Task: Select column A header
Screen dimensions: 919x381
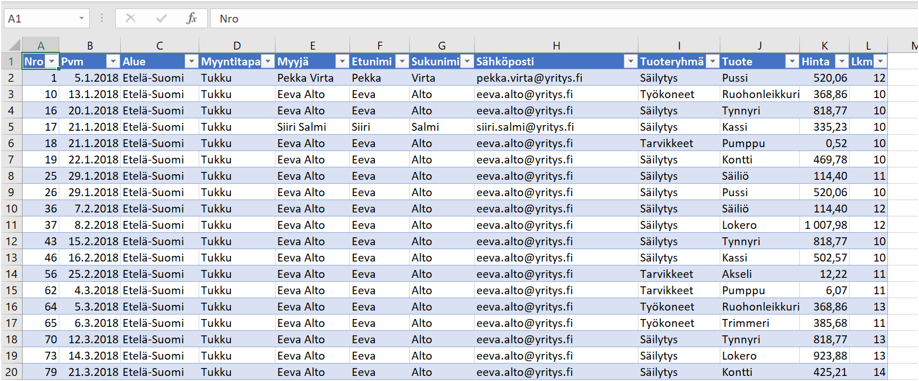Action: click(41, 46)
